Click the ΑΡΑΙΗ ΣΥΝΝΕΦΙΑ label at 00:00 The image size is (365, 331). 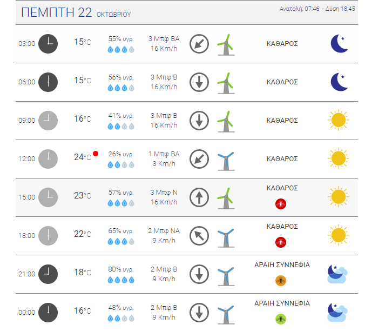coord(282,303)
